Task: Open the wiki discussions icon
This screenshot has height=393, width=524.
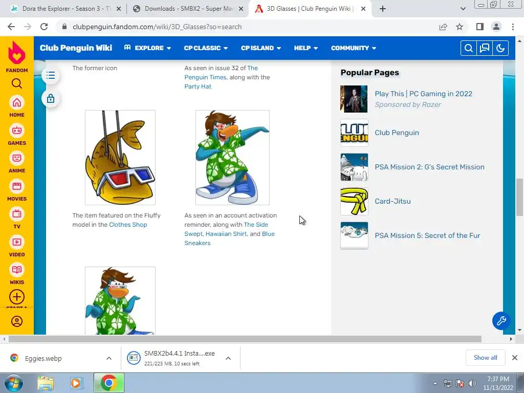Action: point(485,48)
